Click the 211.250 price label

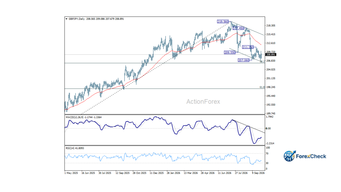tap(248, 47)
